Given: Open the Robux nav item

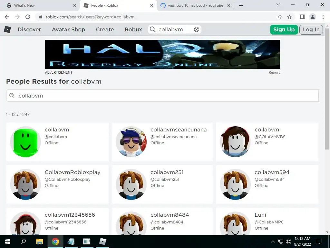Looking at the screenshot, I should (133, 29).
